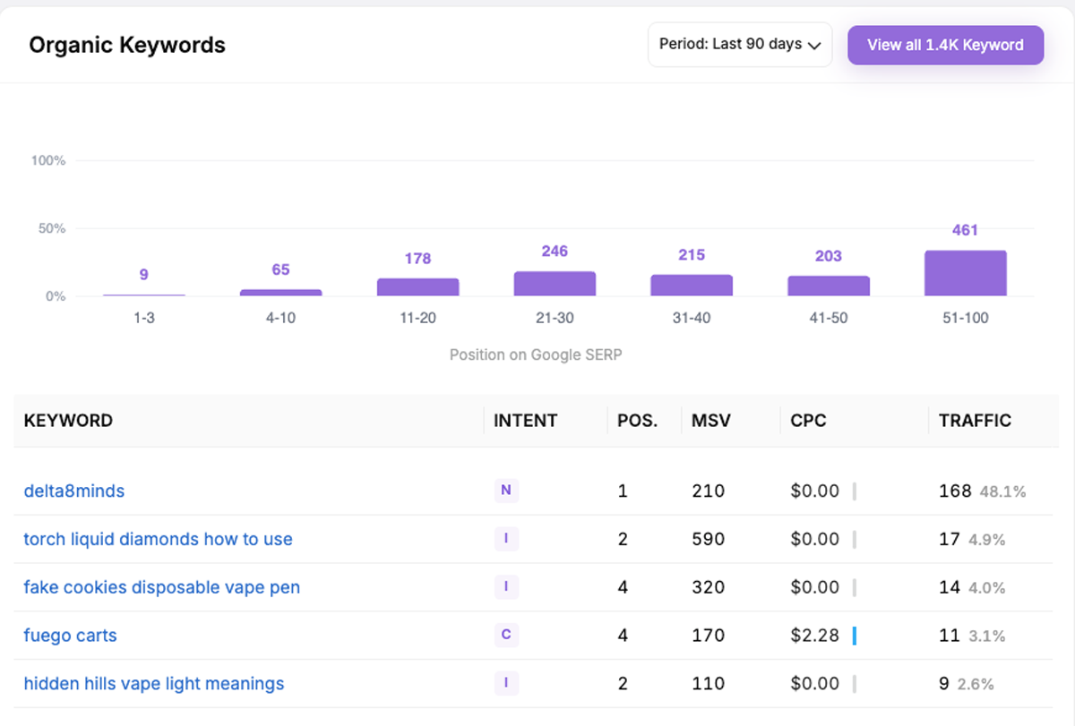Sort by the MSV column header
The image size is (1075, 726).
click(711, 421)
